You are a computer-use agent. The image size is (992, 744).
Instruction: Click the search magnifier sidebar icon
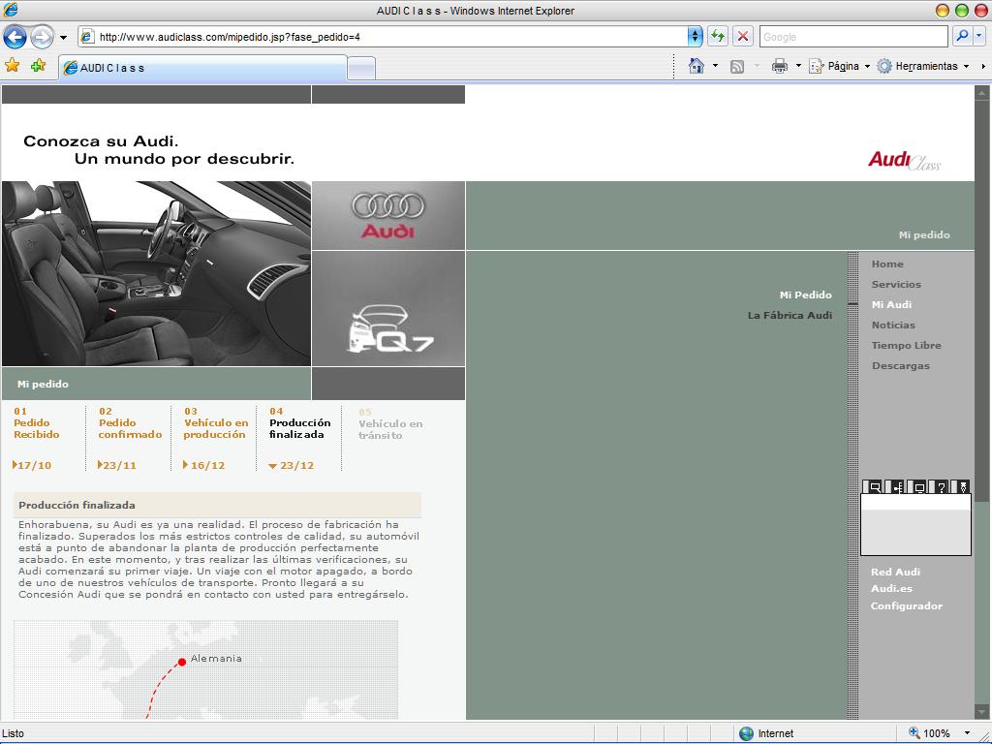coord(875,486)
